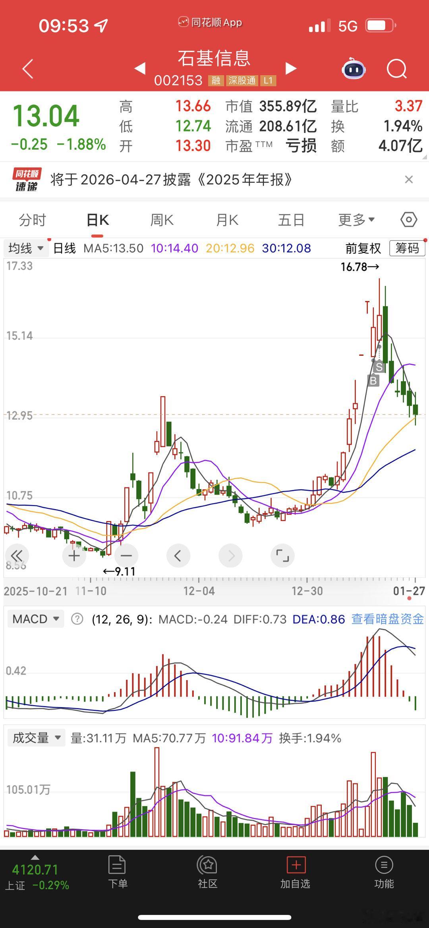Switch to 分时 tab
The width and height of the screenshot is (429, 928).
click(x=33, y=220)
